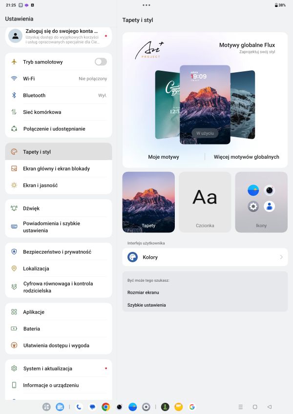Viewport: 293px width, 414px height.
Task: Click the Rozmiar ekranu suggestion
Action: 143,292
